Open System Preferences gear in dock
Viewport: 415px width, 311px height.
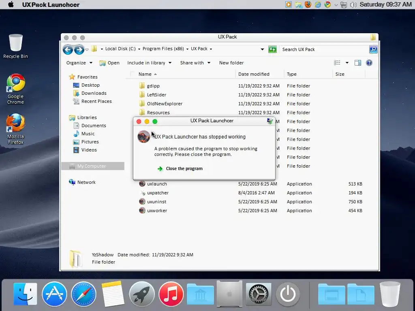tap(259, 294)
